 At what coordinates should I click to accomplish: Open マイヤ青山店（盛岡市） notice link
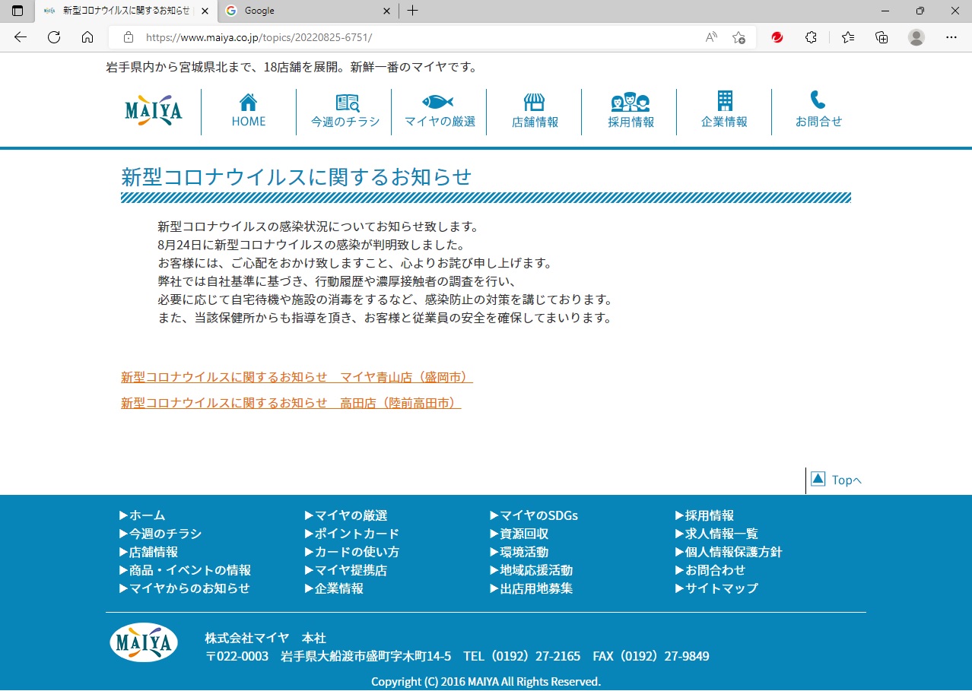click(297, 378)
